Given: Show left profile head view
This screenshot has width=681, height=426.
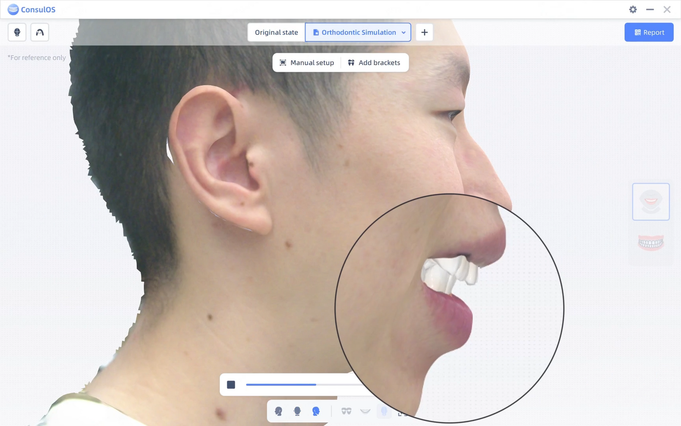Looking at the screenshot, I should (279, 411).
